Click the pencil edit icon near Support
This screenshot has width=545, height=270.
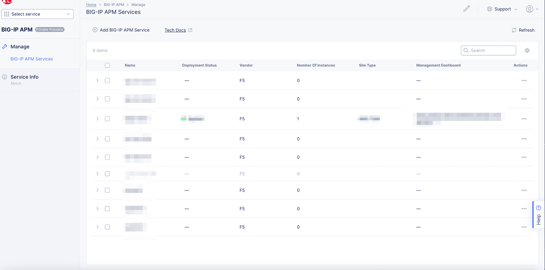(x=467, y=8)
